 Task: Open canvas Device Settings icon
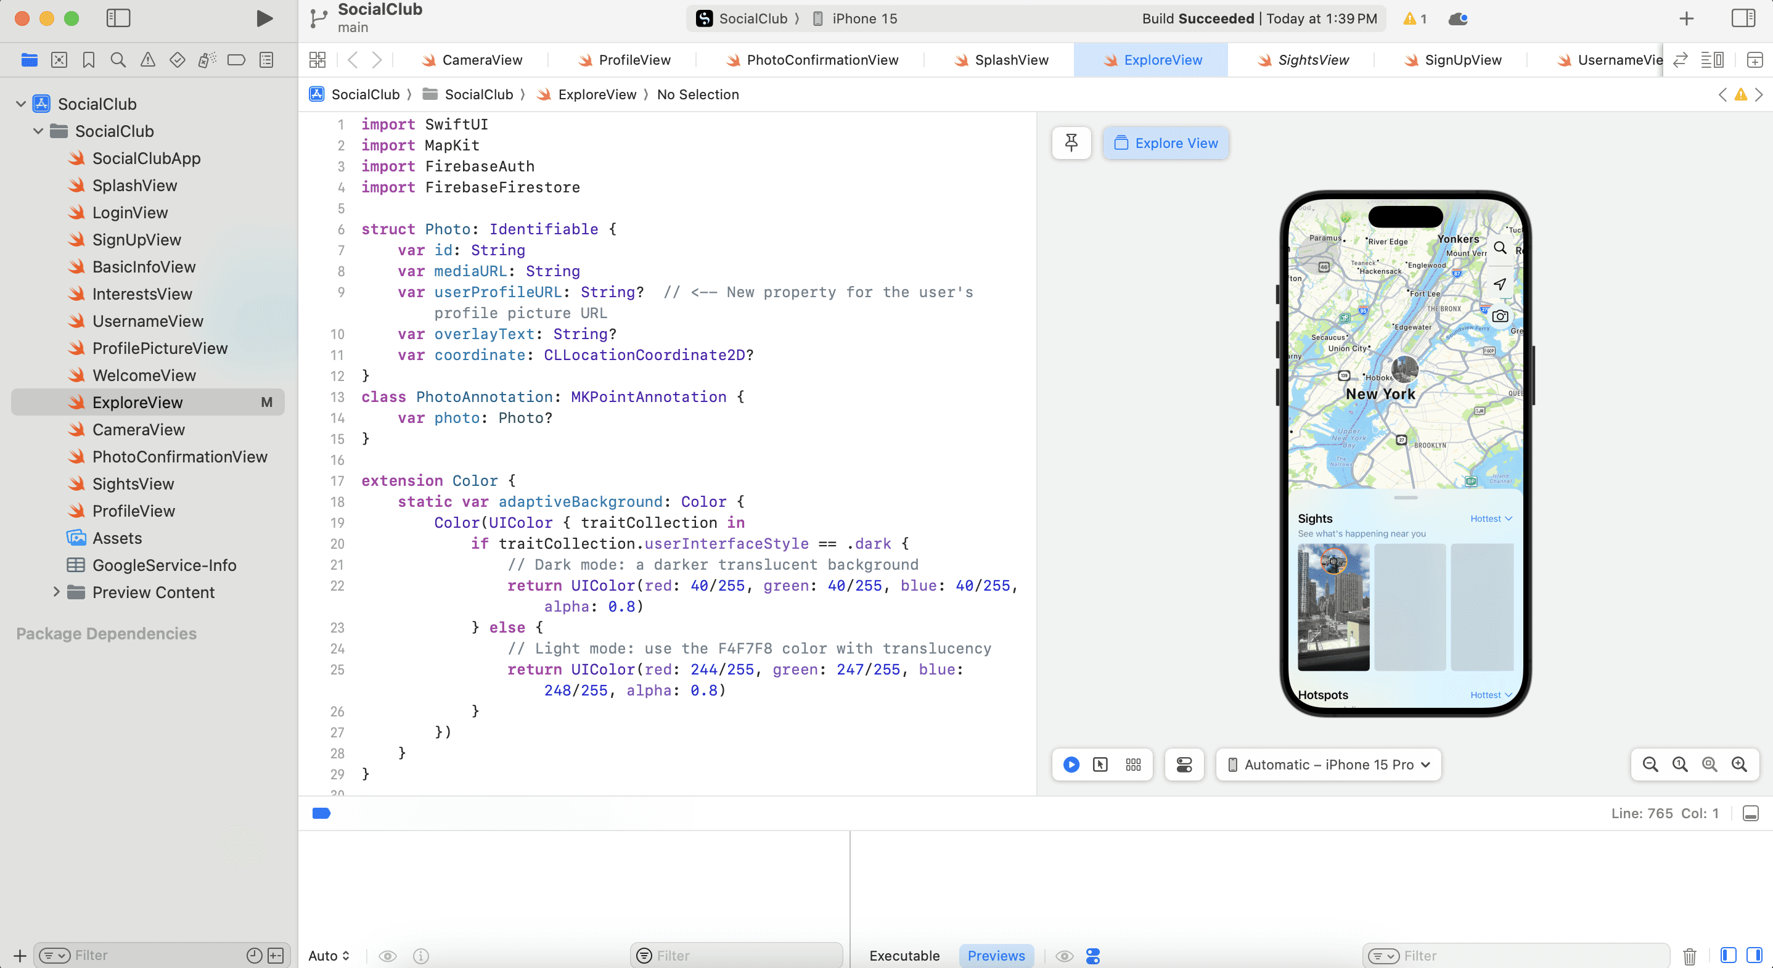[x=1184, y=764]
